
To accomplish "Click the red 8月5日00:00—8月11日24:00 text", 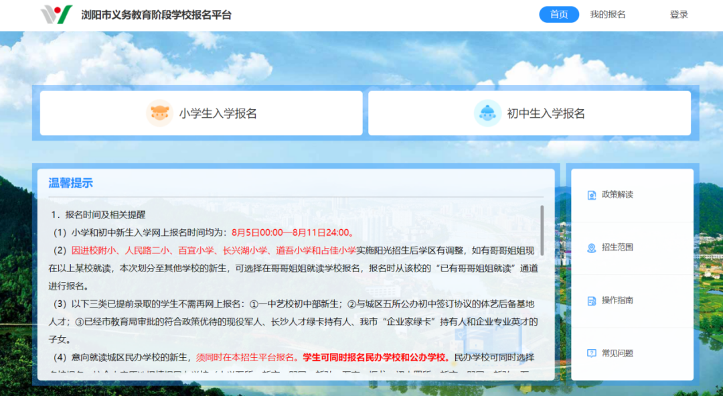I will click(293, 232).
